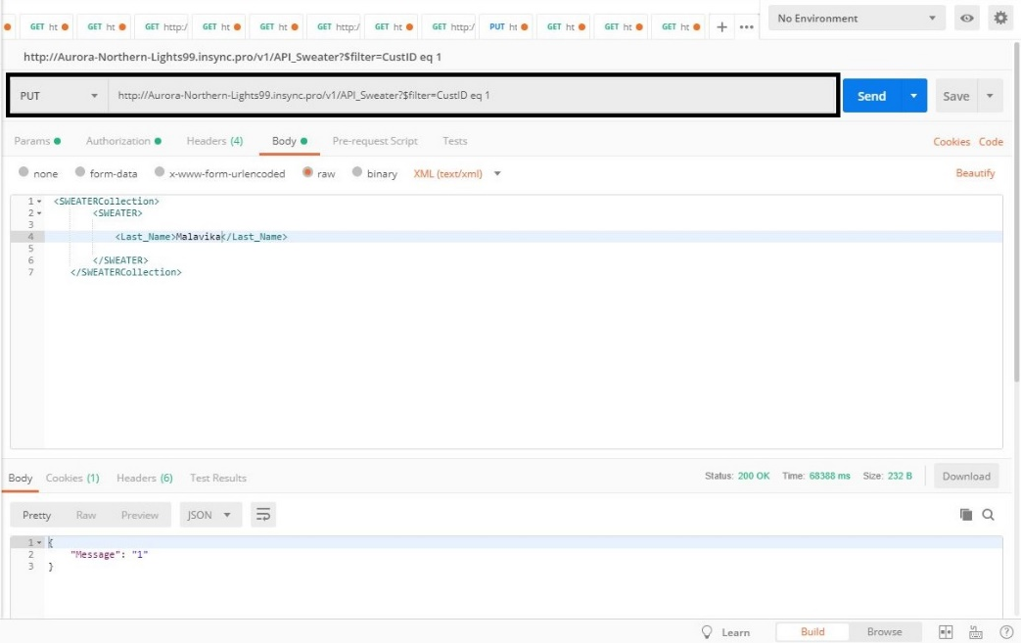Screen dimensions: 1021x643
Task: Add a new request tab with plus icon
Action: click(x=722, y=26)
